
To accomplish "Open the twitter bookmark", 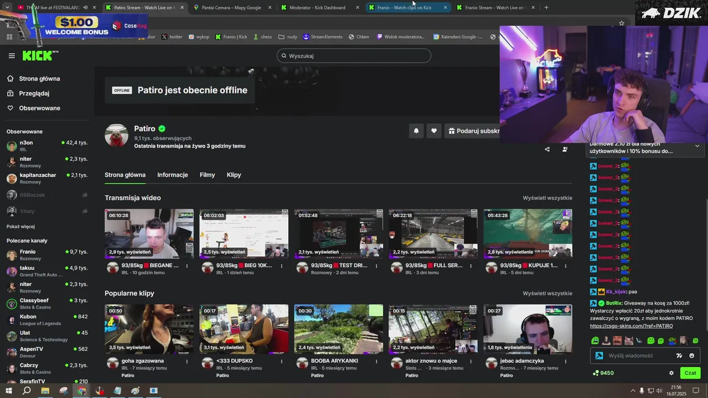I will tap(172, 37).
